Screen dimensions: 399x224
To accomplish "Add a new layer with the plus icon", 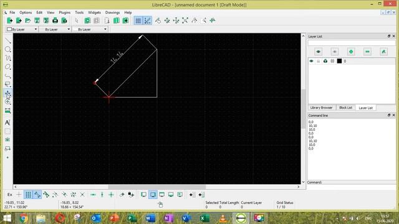I will tap(351, 52).
